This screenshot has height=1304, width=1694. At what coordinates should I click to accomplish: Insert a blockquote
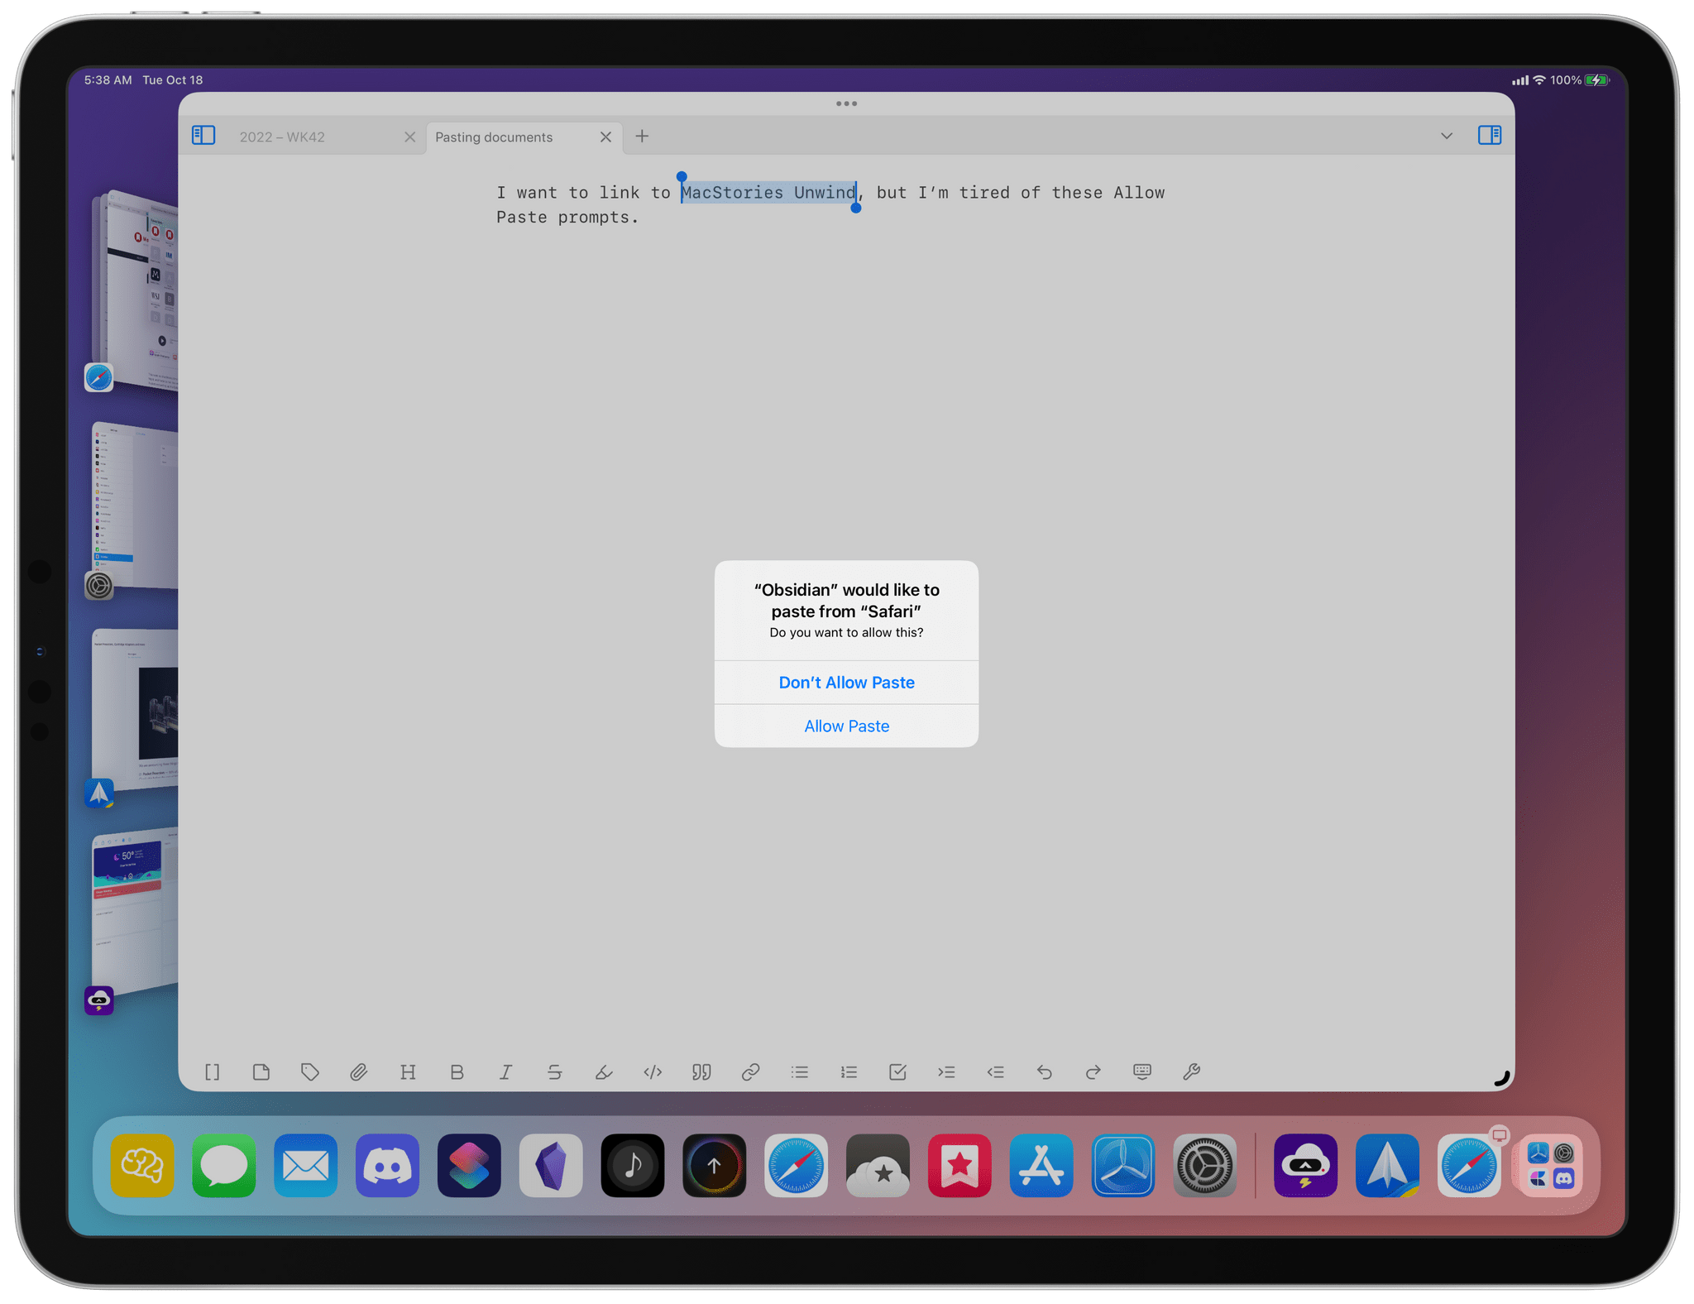701,1072
